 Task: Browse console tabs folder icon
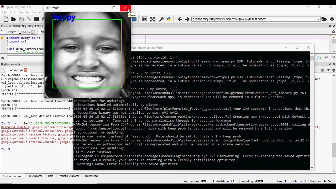tap(3, 70)
